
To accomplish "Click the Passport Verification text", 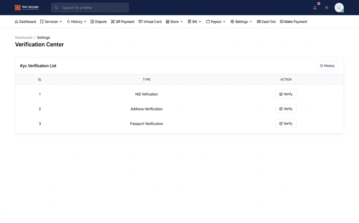I will pos(147,124).
